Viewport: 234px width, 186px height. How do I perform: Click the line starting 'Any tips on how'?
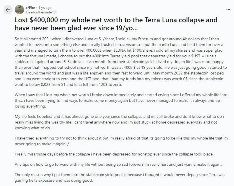119,165
